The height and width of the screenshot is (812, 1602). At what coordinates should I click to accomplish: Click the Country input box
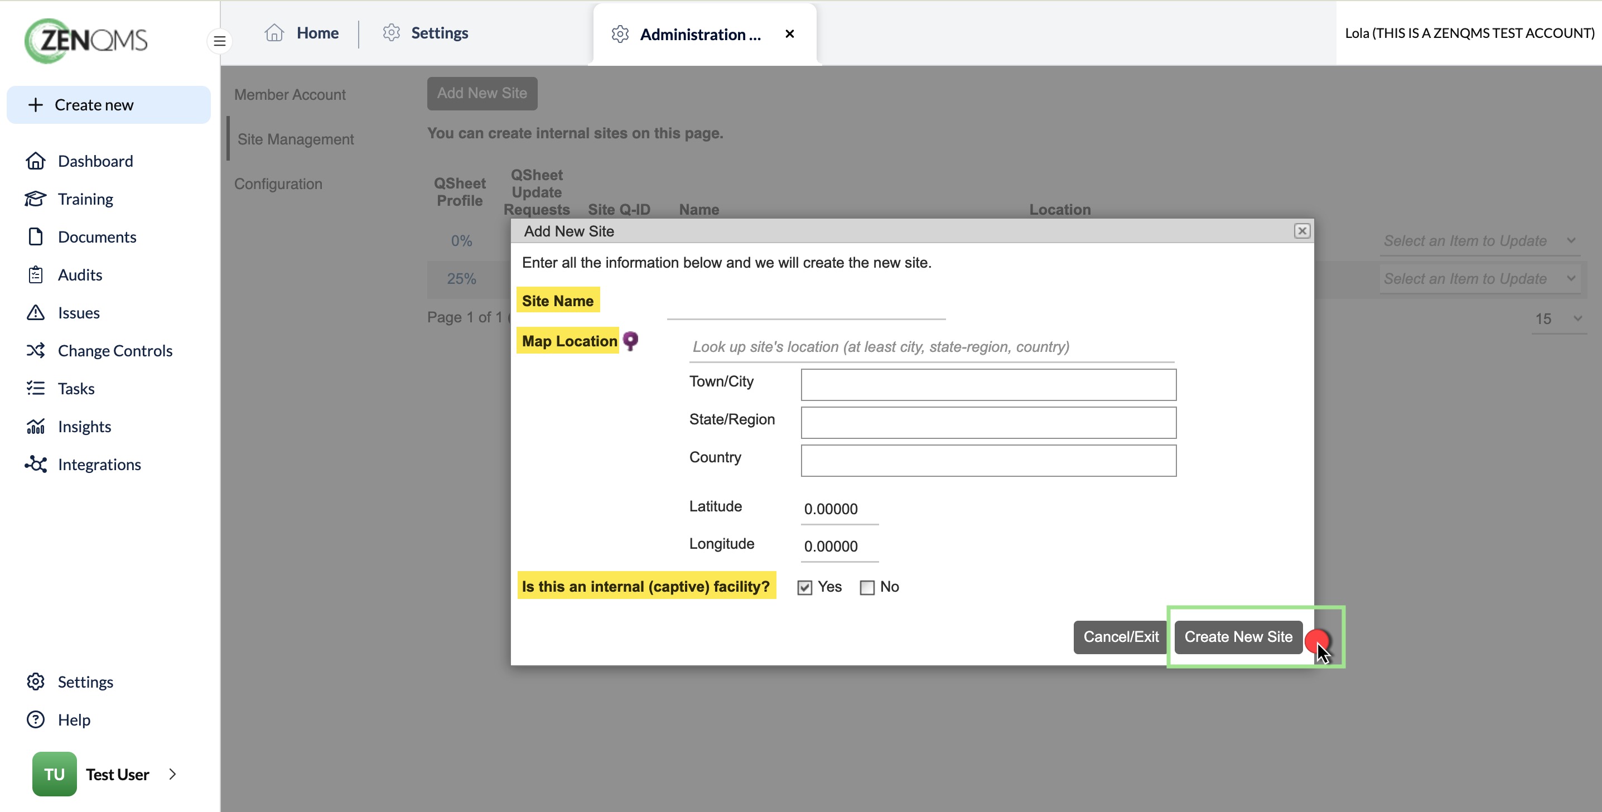[988, 461]
